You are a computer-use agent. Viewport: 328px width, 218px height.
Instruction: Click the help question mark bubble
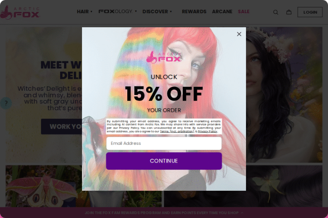[x=6, y=103]
